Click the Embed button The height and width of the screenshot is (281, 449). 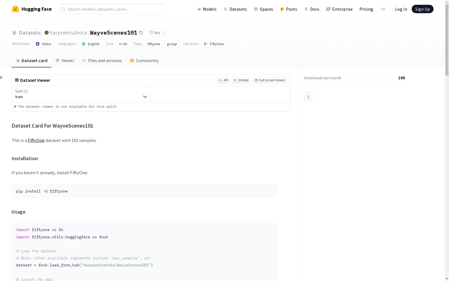(x=241, y=80)
